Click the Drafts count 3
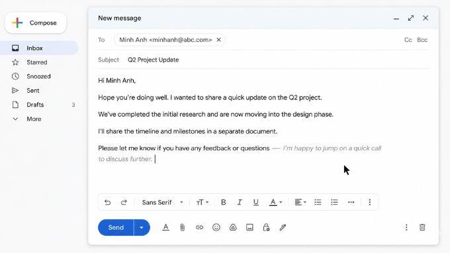 [x=73, y=105]
